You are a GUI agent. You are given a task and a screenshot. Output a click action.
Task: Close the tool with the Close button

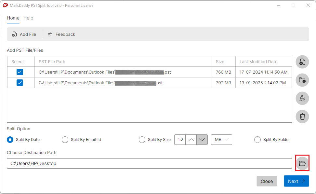[x=267, y=181]
